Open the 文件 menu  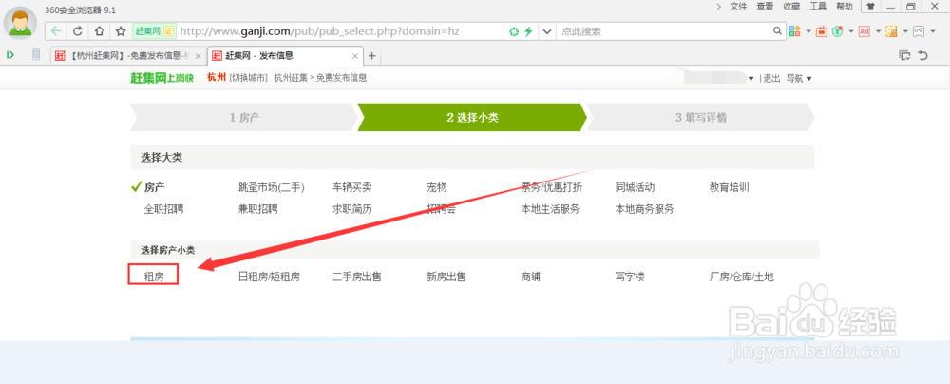coord(738,6)
